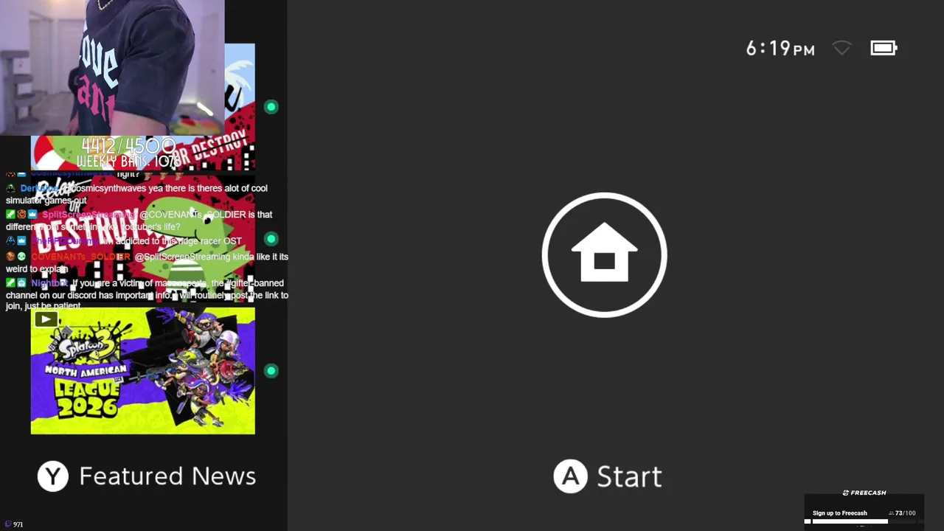Open the Splatoon 3 North American League thumbnail
The width and height of the screenshot is (944, 531).
point(143,371)
